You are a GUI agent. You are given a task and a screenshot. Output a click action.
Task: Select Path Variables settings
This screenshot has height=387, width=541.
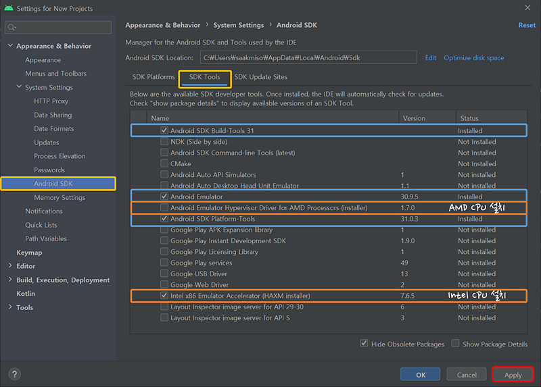46,238
